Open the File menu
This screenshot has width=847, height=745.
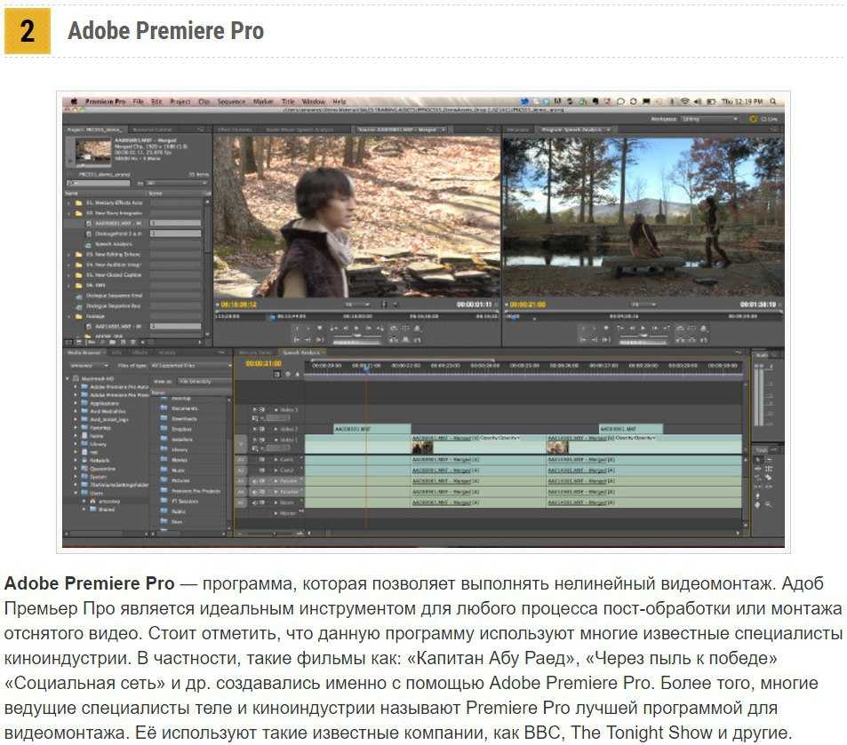(x=139, y=101)
